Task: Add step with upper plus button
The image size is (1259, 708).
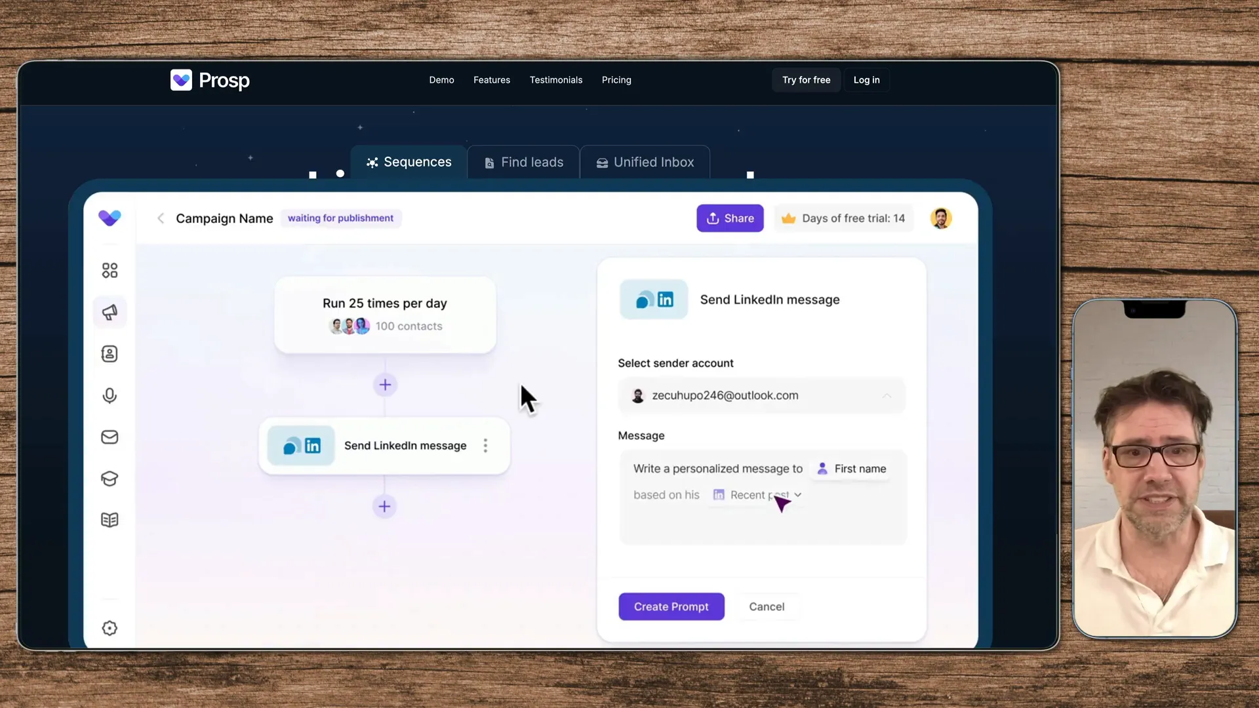Action: pyautogui.click(x=385, y=385)
